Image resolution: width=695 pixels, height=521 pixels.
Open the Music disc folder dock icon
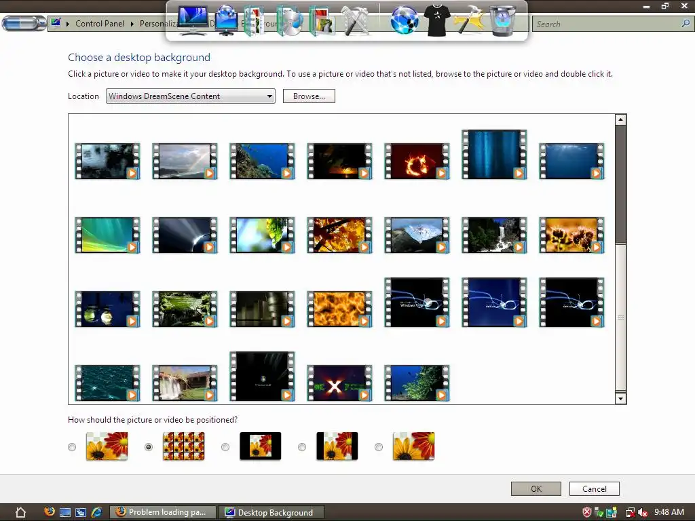point(289,21)
